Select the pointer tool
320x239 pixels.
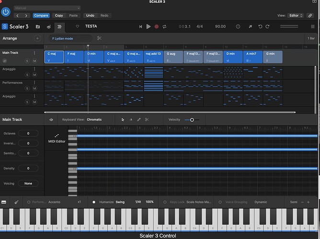[123, 119]
